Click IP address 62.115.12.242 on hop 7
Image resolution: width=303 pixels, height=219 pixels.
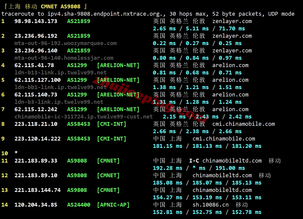coord(36,109)
